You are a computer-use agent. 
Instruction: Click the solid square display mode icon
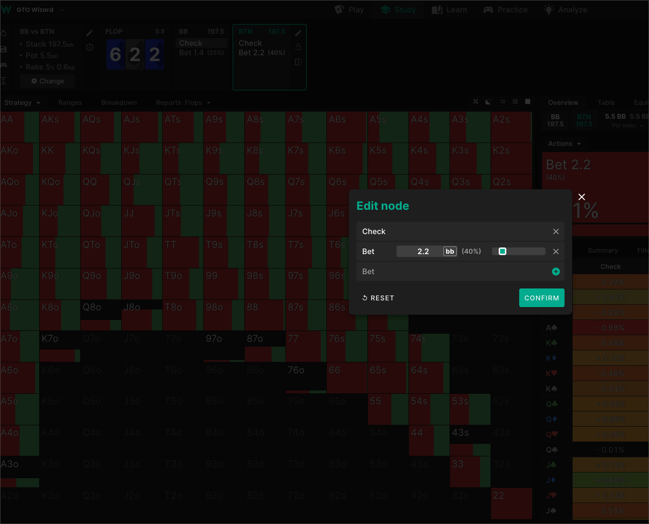[x=527, y=102]
